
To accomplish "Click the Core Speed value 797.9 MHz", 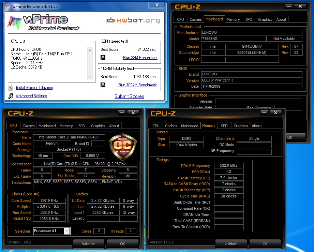I will pos(49,201).
